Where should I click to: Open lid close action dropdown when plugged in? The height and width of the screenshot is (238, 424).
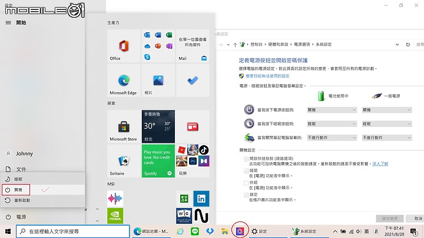(x=387, y=138)
